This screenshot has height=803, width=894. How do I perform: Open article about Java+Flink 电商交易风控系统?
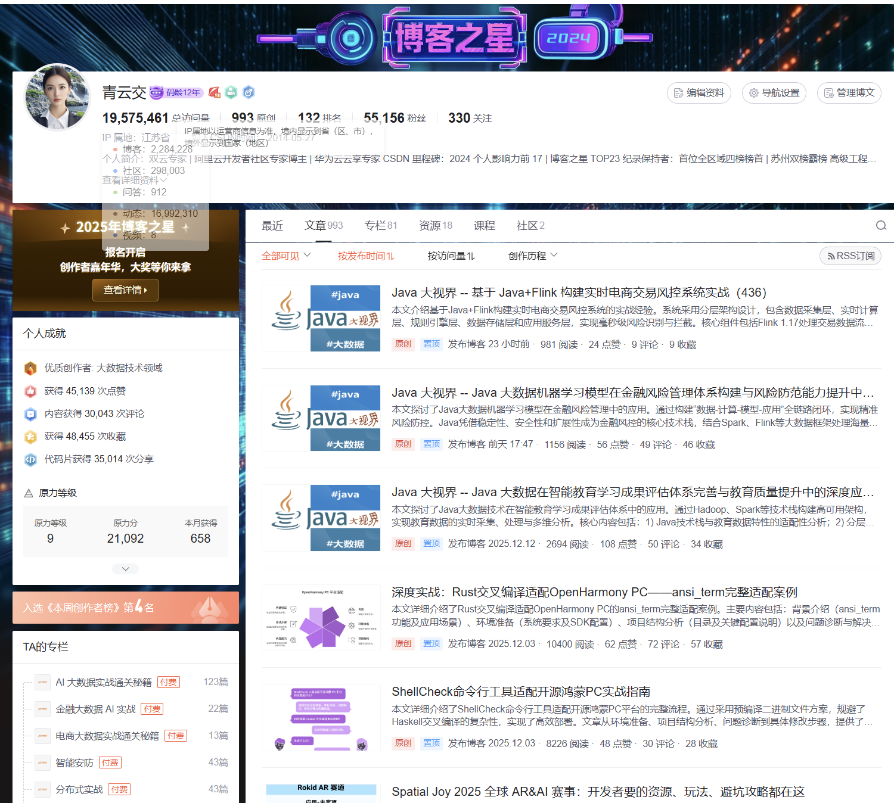[579, 292]
